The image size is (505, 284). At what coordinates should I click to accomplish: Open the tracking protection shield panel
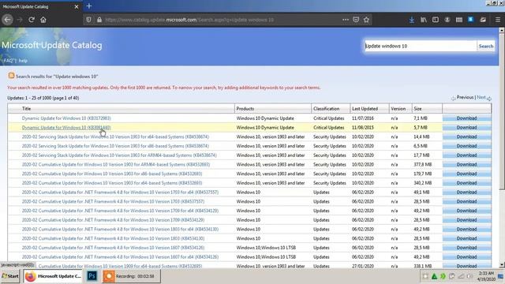[x=88, y=20]
